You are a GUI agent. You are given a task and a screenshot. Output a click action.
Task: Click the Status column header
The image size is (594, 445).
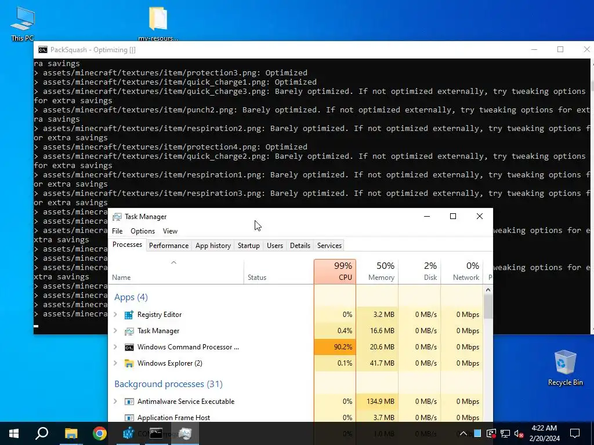(x=279, y=271)
